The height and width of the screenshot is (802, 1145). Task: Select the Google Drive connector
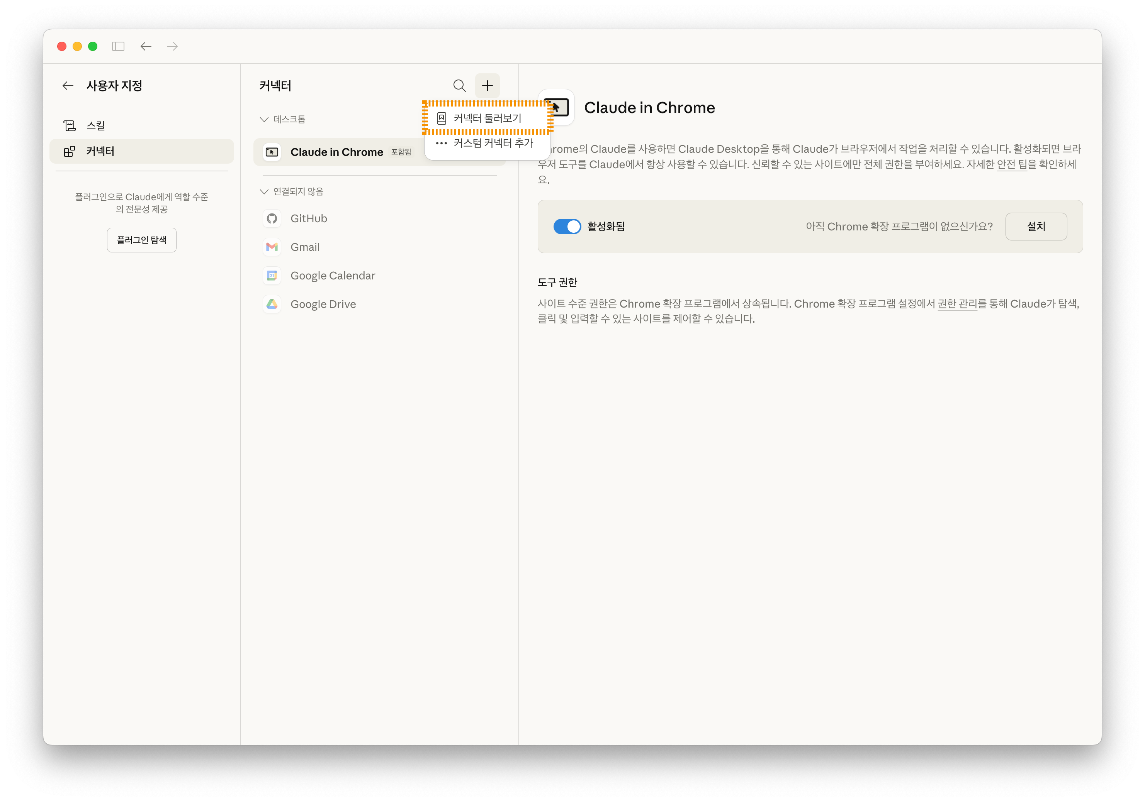(x=323, y=304)
